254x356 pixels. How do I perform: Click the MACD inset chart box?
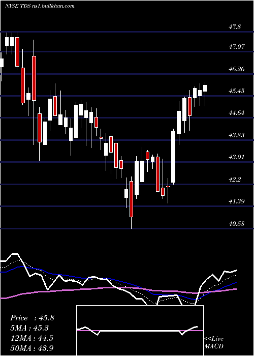(x=140, y=331)
